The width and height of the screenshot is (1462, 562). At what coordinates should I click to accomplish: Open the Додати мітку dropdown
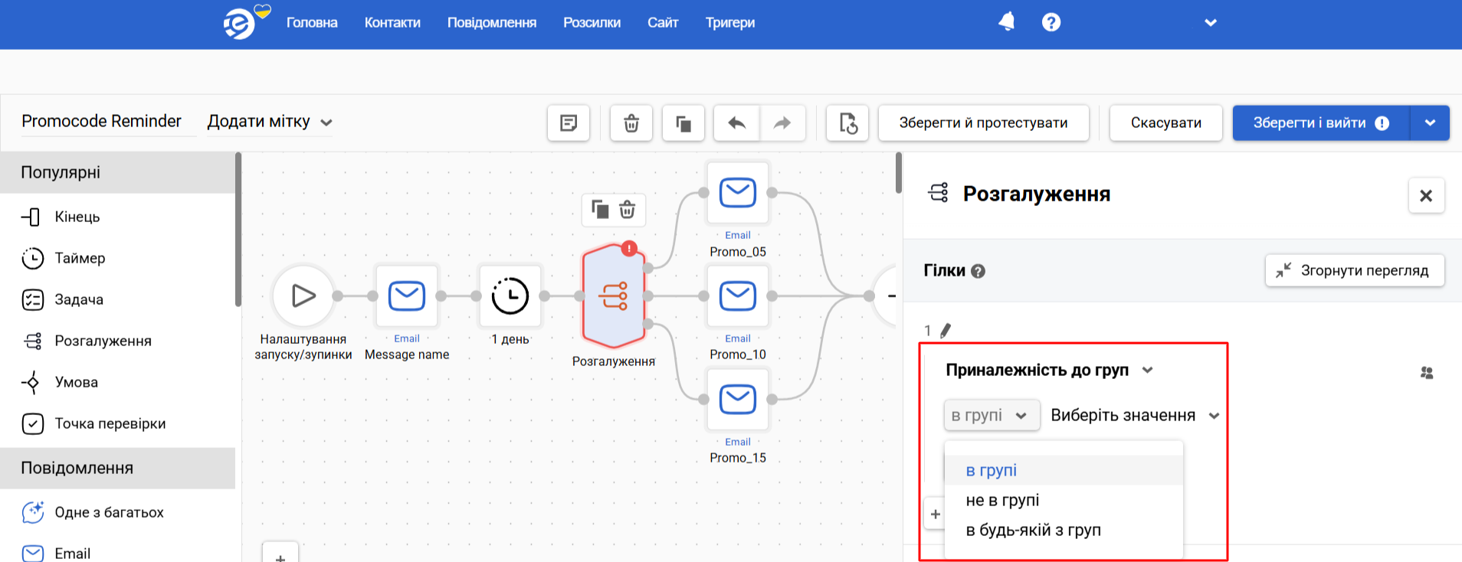[x=270, y=122]
